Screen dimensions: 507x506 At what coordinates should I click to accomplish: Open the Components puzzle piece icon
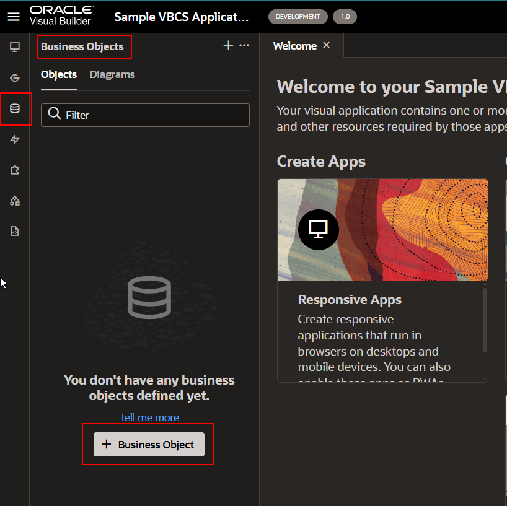[14, 170]
